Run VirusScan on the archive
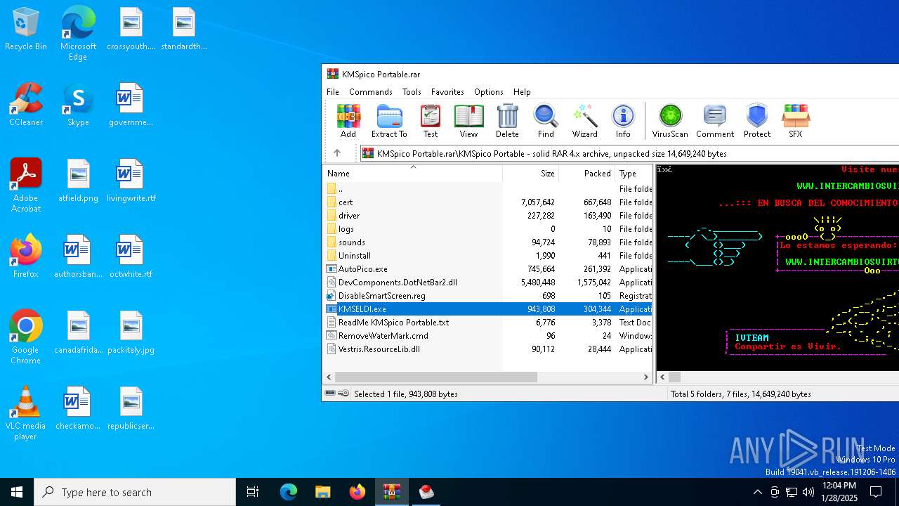 coord(670,121)
